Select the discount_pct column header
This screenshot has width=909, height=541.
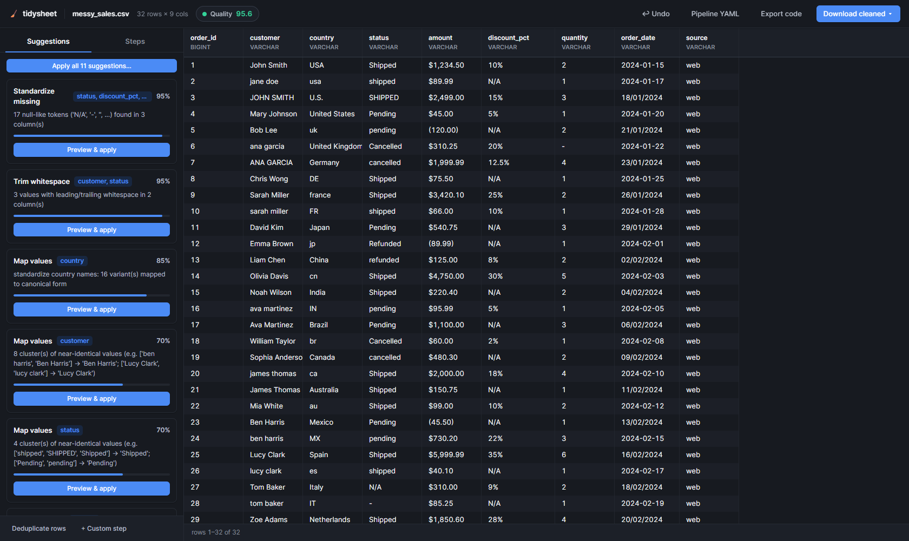coord(518,42)
